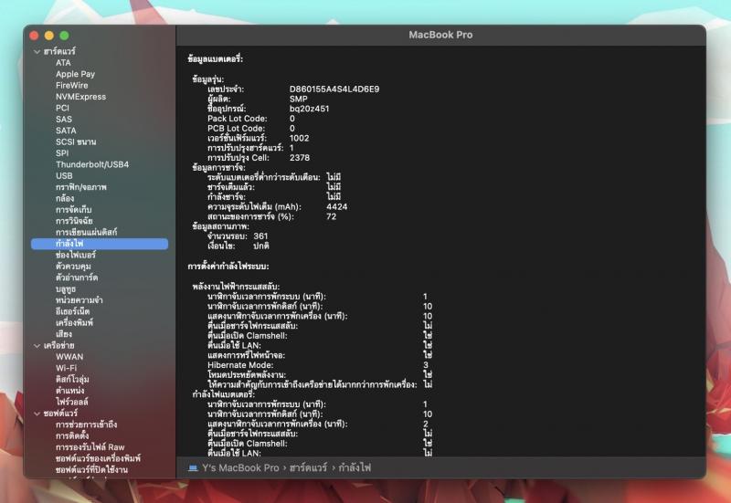Click cycle count value 361
Viewport: 731px width, 503px height.
260,236
